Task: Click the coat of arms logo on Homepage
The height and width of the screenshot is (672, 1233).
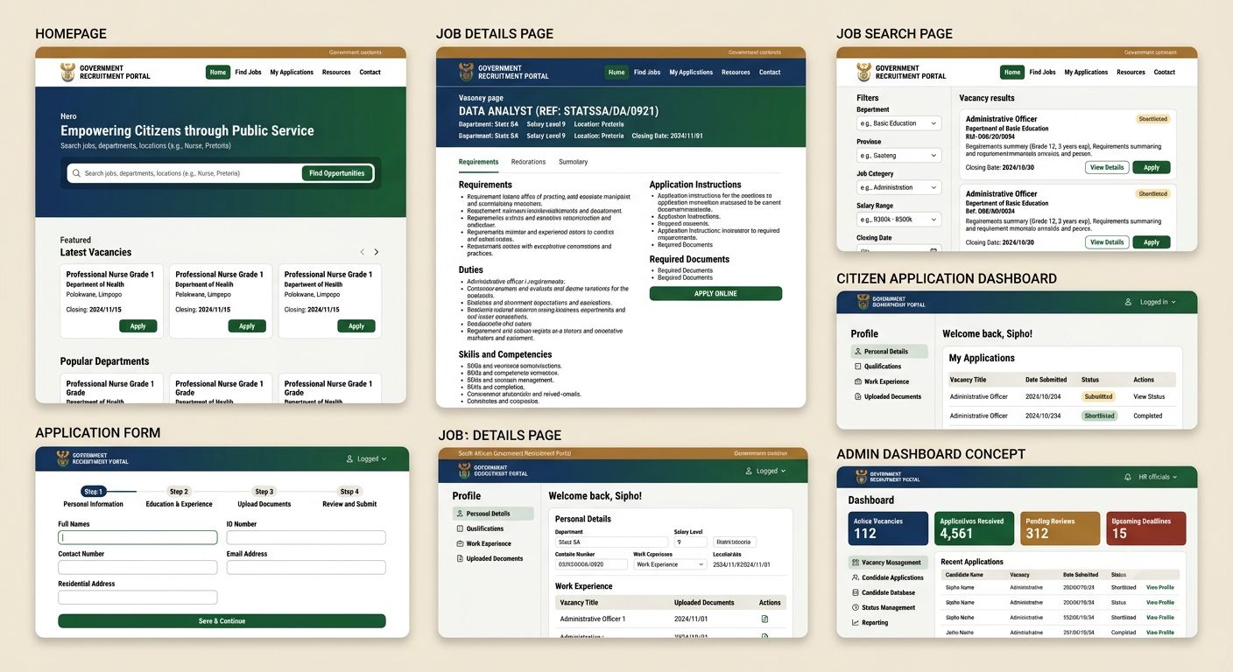Action: [x=67, y=72]
